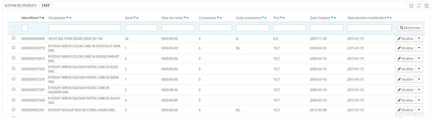The height and width of the screenshot is (118, 431).
Task: Focus the Contenance filter field
Action: click(x=215, y=28)
